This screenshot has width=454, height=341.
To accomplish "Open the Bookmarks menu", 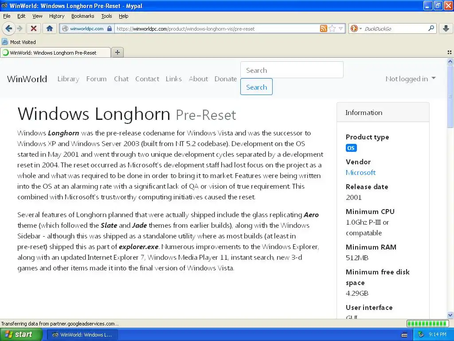I will 82,16.
